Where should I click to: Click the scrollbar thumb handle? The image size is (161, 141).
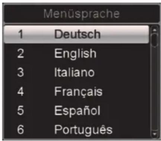point(155,40)
